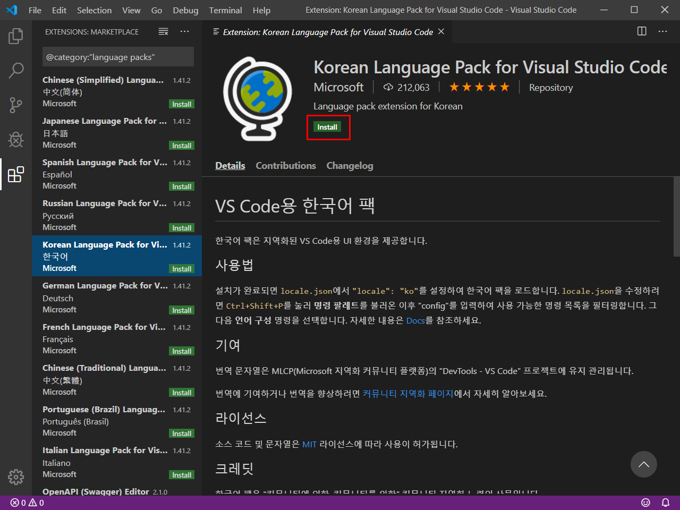Select the Extensions view icon
680x510 pixels.
(16, 174)
